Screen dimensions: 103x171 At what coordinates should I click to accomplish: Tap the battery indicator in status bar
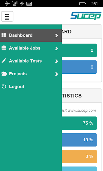click(x=82, y=4)
